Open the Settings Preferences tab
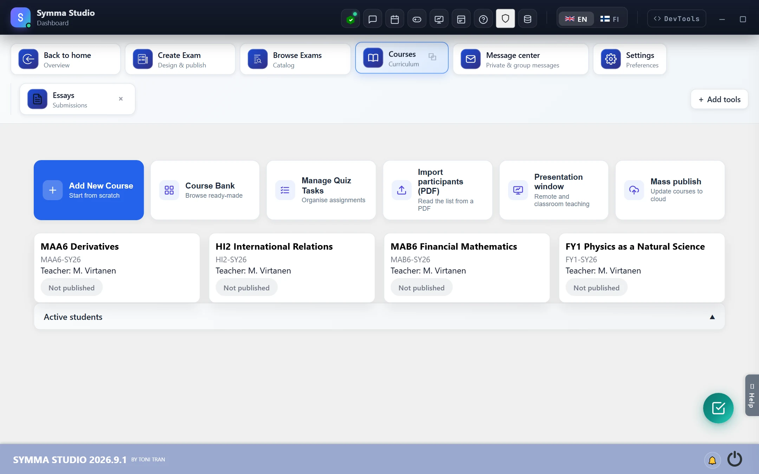 tap(630, 59)
